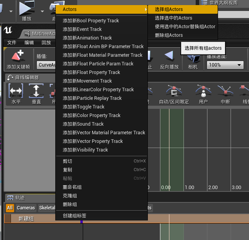The width and height of the screenshot is (249, 240).
Task: Add new LinearColor Property Track
Action: (x=102, y=89)
